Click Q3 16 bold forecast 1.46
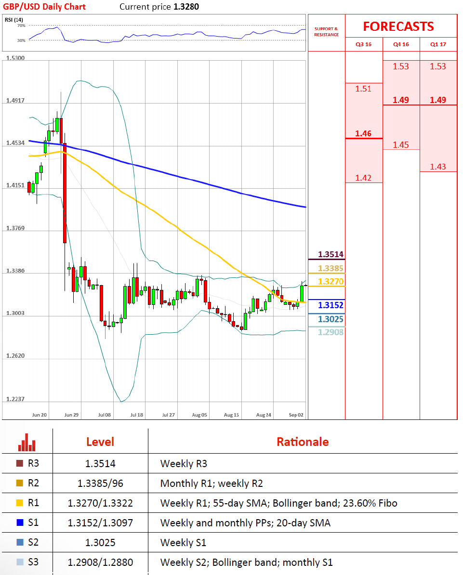463x575 pixels. coord(363,133)
